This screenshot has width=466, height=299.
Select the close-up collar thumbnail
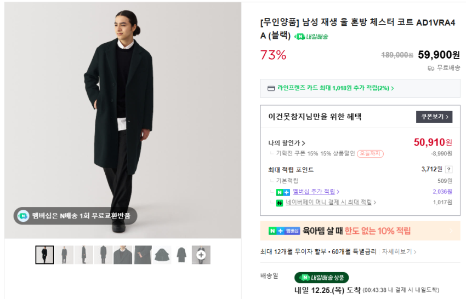[123, 255]
